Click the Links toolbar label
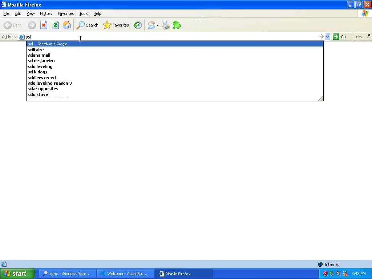 pyautogui.click(x=357, y=37)
